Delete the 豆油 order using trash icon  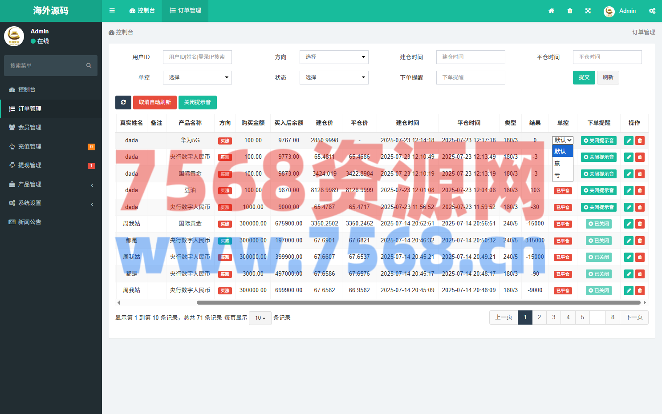(640, 190)
